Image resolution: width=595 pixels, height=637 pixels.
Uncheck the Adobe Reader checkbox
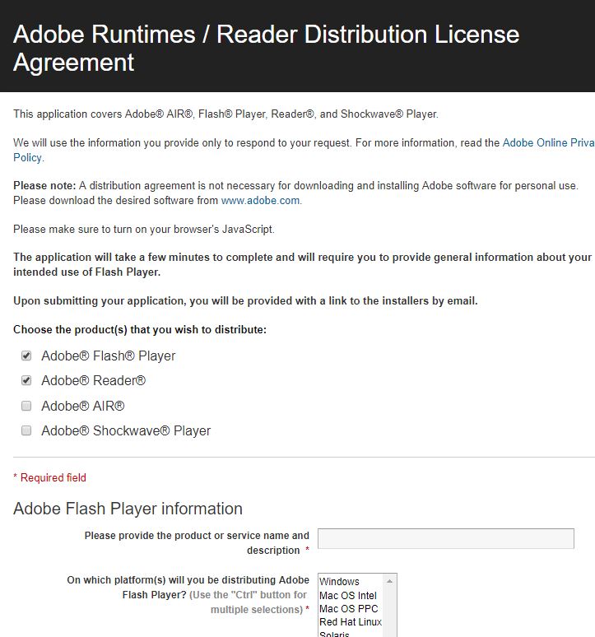pyautogui.click(x=26, y=381)
